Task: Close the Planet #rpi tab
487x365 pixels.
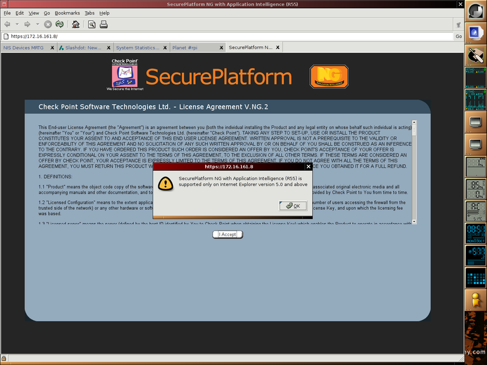Action: coord(221,48)
